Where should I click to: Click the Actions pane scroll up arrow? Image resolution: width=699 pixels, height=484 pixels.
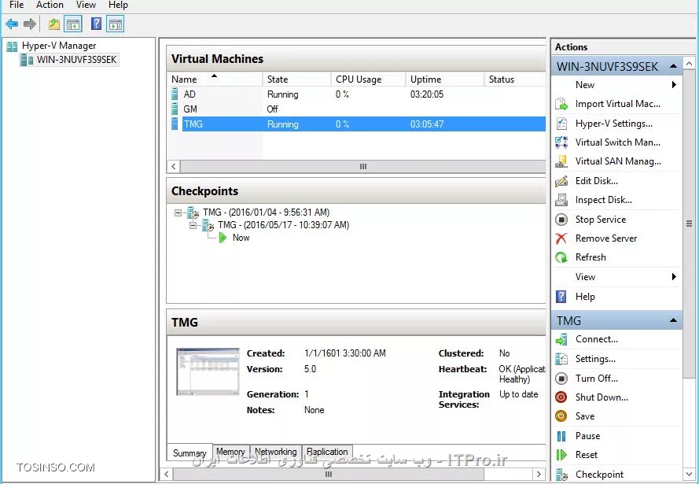point(689,64)
